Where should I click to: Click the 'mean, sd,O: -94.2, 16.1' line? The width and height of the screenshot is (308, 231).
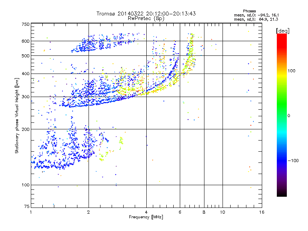pos(256,15)
